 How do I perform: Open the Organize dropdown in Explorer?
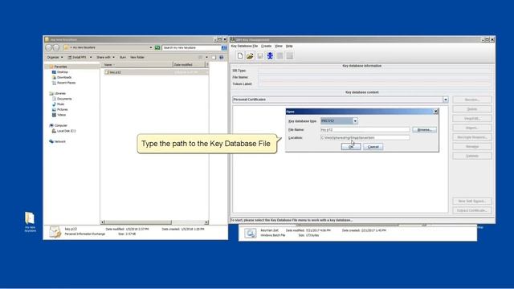(x=55, y=57)
